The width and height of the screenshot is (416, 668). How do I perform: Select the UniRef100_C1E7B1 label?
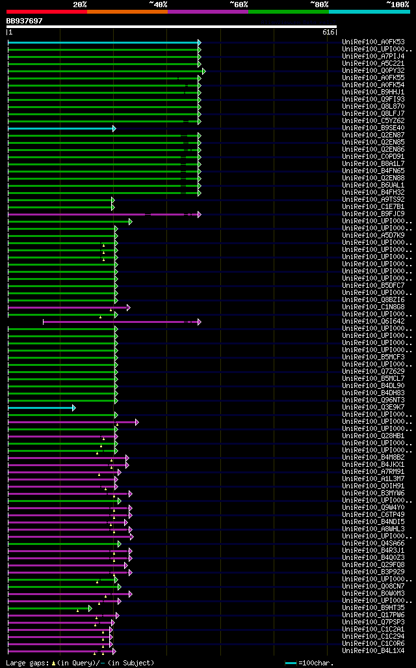tap(374, 207)
